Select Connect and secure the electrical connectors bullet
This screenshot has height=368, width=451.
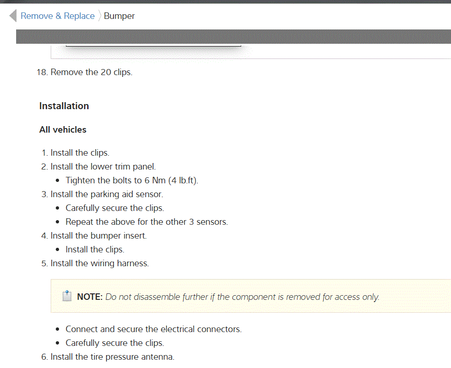pyautogui.click(x=154, y=329)
